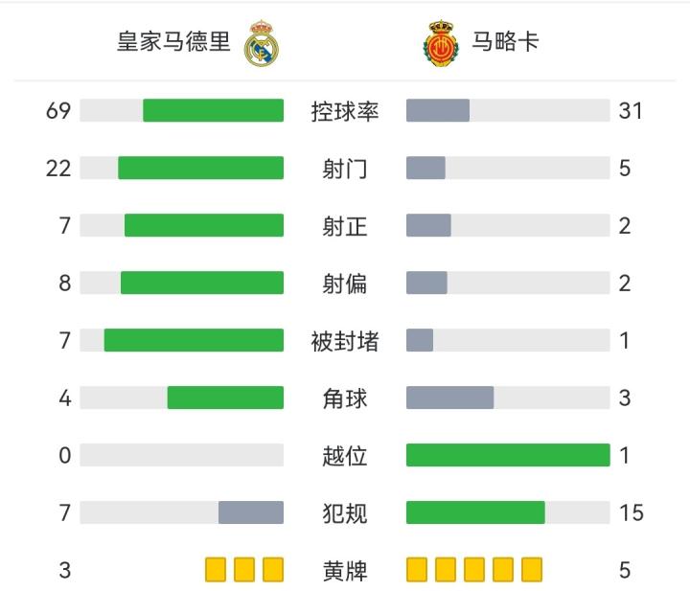Select the 被封堵 stat label
Screen dimensions: 690x591
point(345,341)
